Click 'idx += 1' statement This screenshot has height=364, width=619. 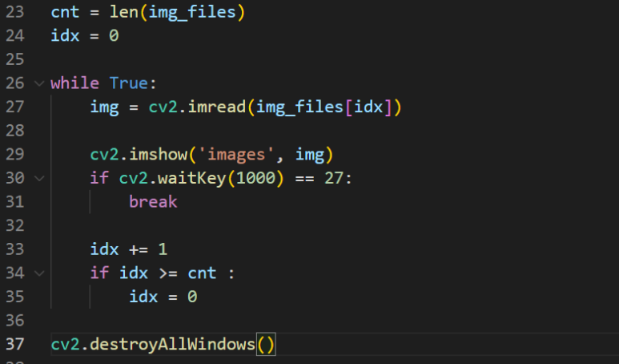129,249
